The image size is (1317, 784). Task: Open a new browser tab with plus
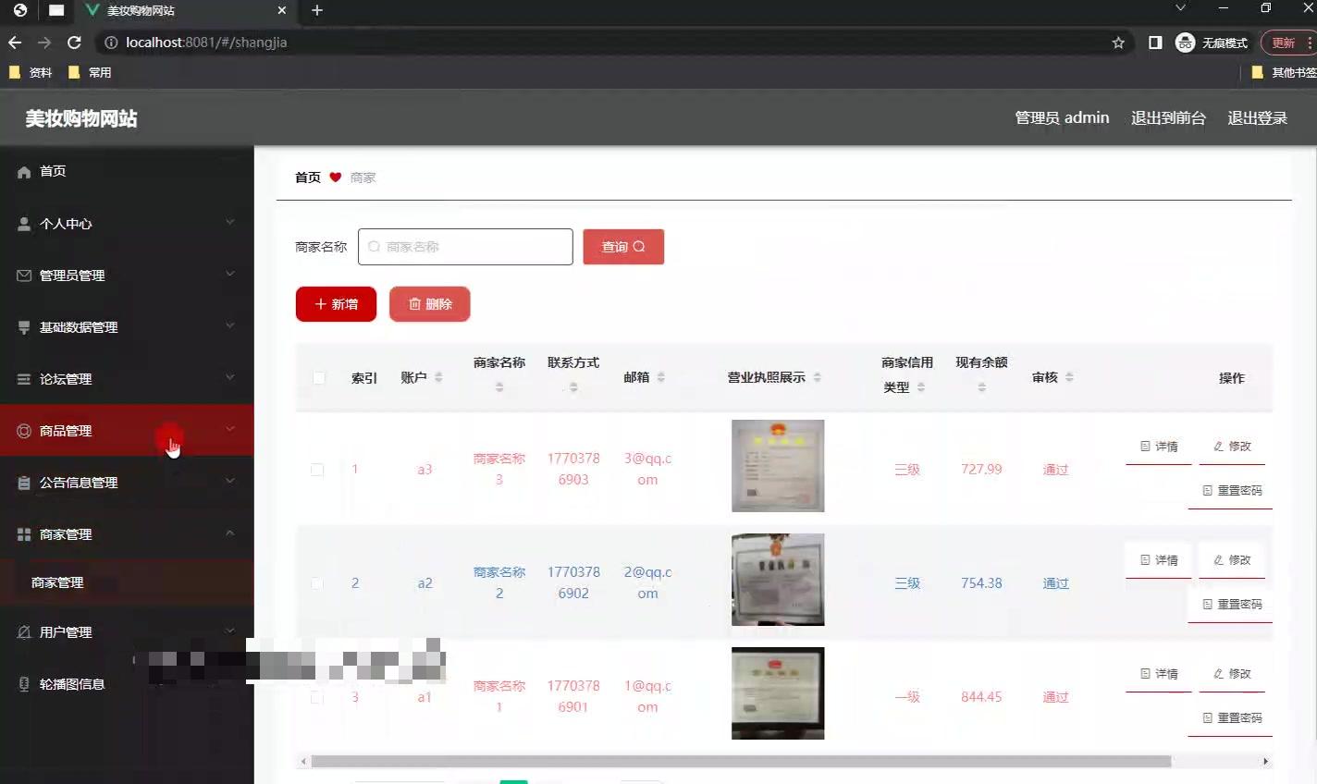point(317,10)
